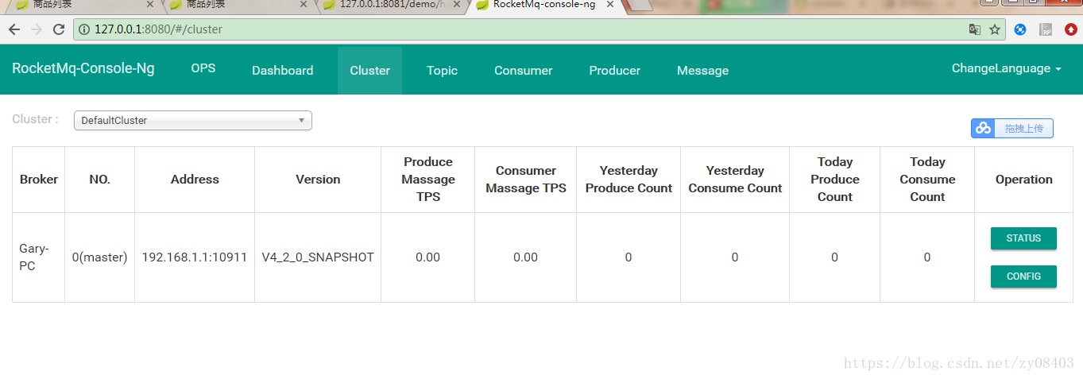
Task: Expand the ChangeLanguage dropdown
Action: (x=1007, y=68)
